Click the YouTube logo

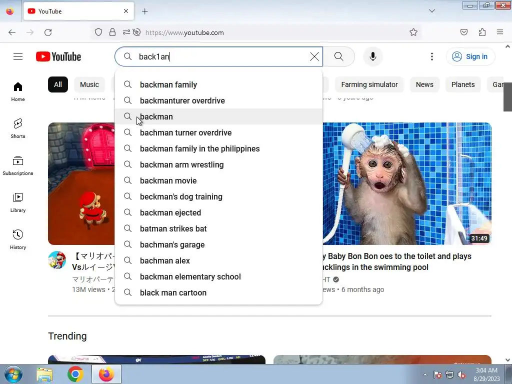click(58, 56)
